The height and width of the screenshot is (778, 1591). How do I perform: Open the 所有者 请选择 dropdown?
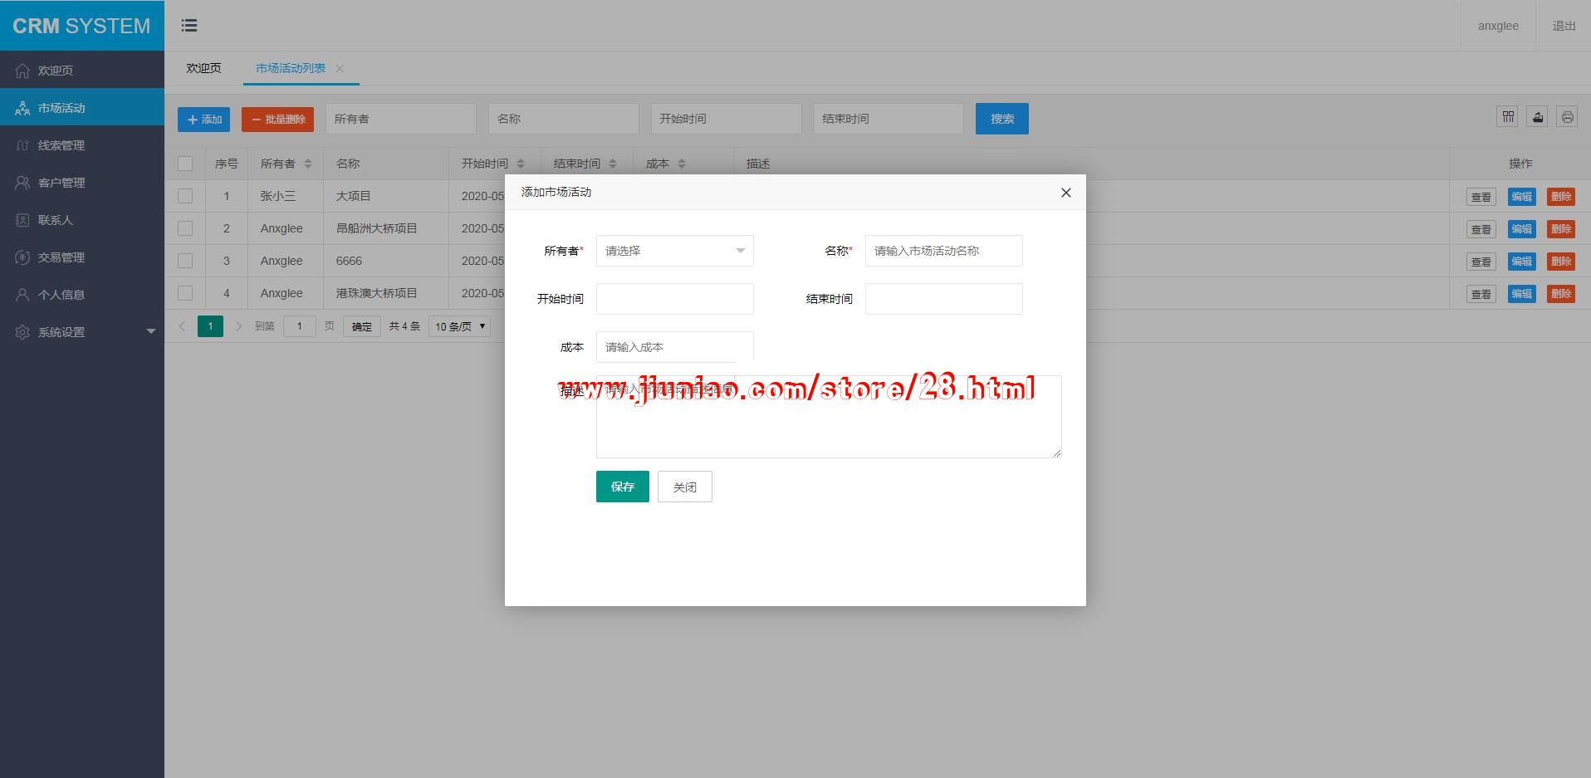tap(675, 251)
